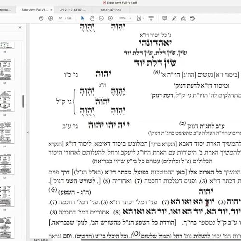Switch to the Sidur Arvit Full-V1 tab

[x=35, y=10]
